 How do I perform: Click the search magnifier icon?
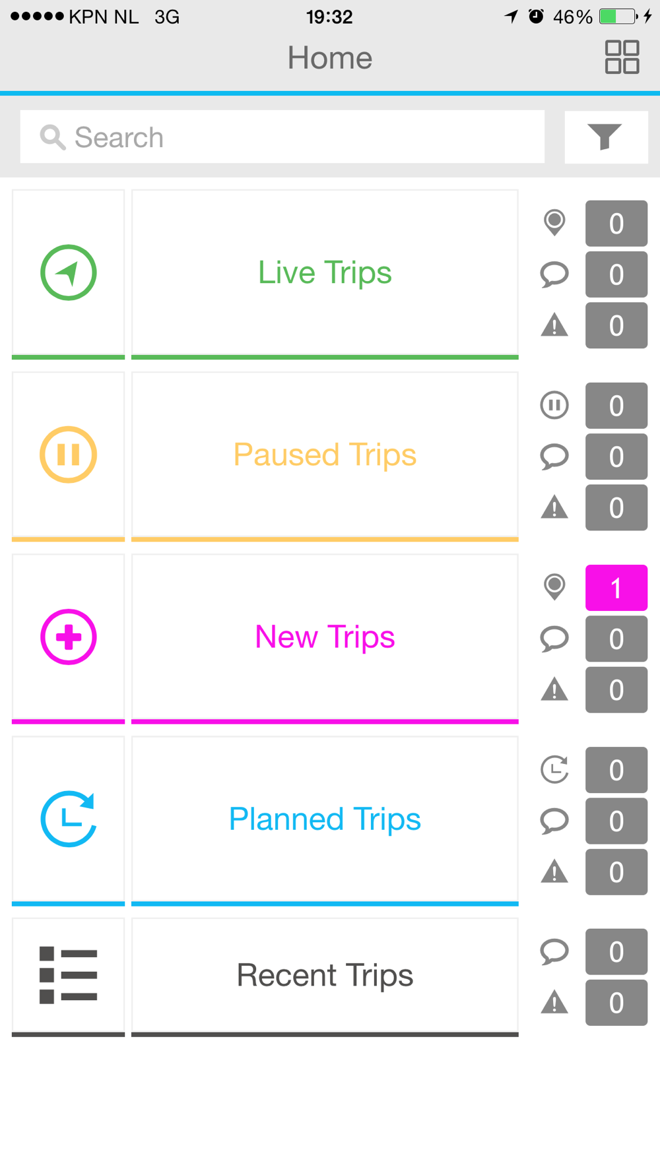tap(52, 137)
